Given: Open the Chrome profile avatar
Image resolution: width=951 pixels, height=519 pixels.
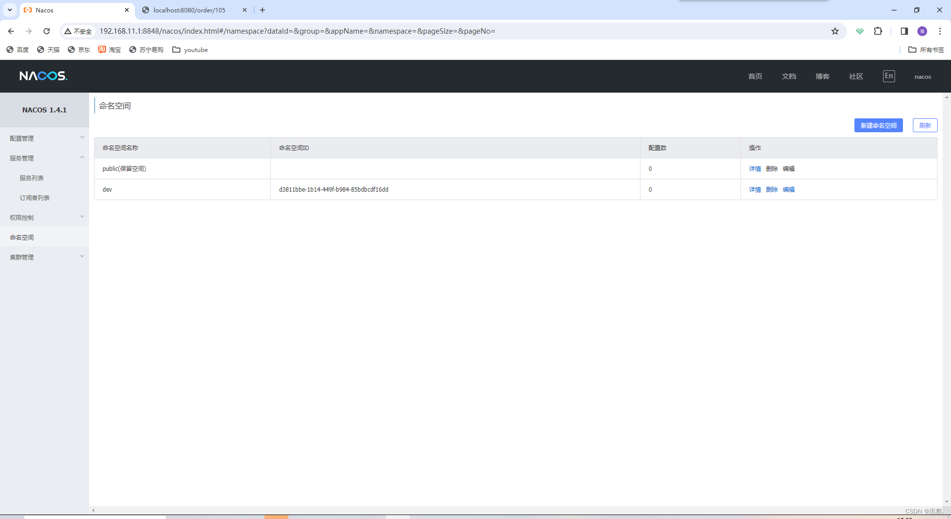Looking at the screenshot, I should [922, 31].
